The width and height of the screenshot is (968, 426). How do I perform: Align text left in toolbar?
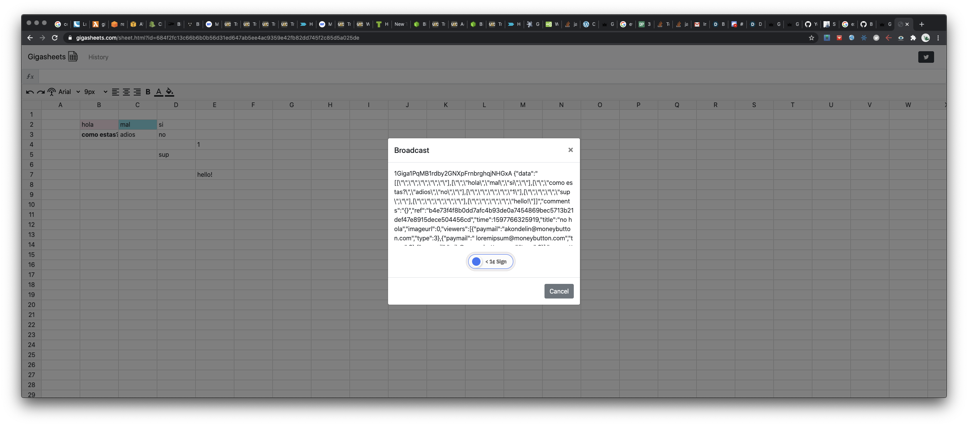115,92
